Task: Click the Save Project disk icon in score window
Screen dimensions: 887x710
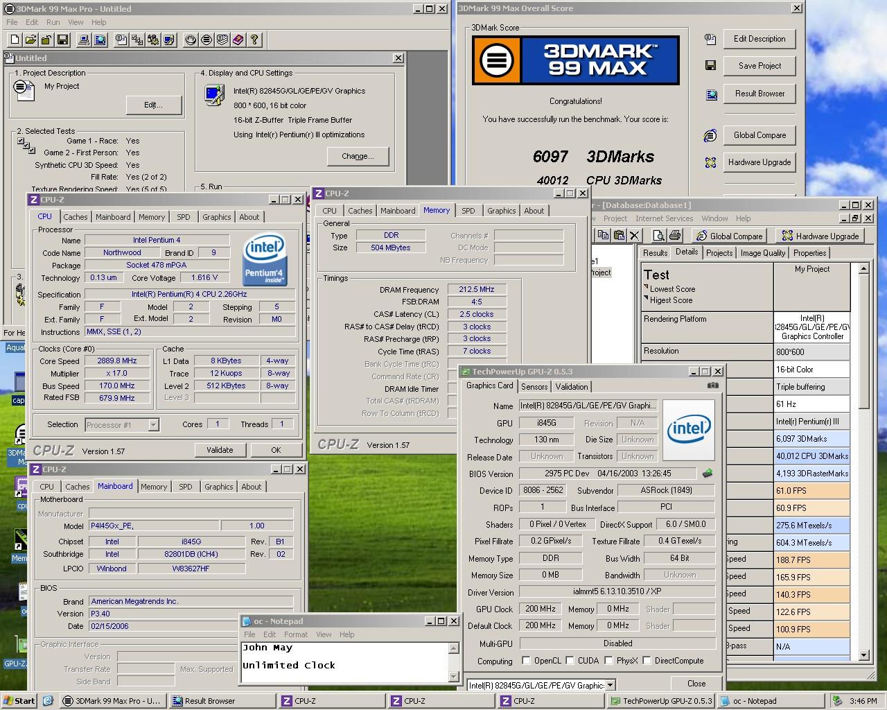Action: pyautogui.click(x=710, y=65)
